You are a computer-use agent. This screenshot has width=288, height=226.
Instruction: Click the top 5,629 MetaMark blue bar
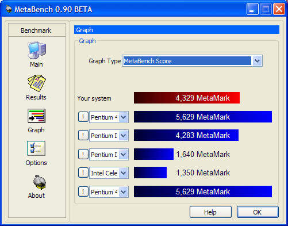tap(203, 117)
